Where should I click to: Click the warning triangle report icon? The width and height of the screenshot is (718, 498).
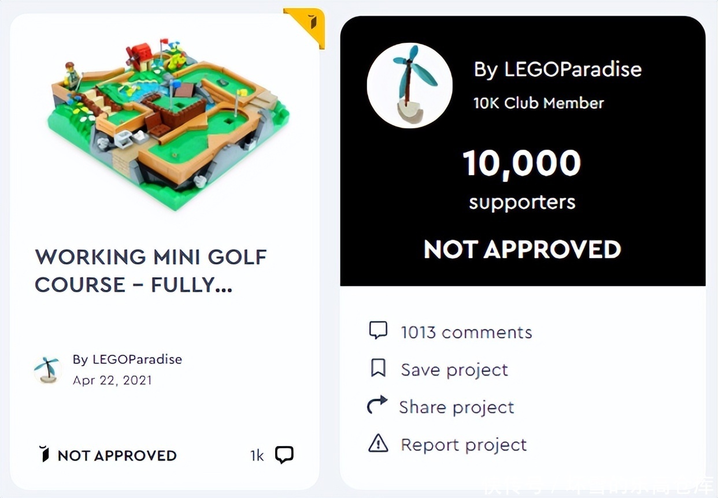click(378, 444)
